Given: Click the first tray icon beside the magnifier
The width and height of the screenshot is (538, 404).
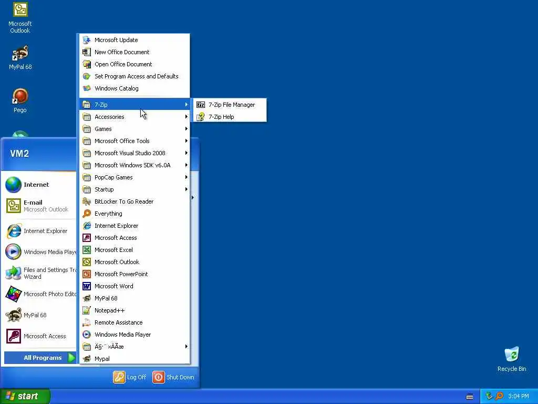Looking at the screenshot, I should (489, 396).
